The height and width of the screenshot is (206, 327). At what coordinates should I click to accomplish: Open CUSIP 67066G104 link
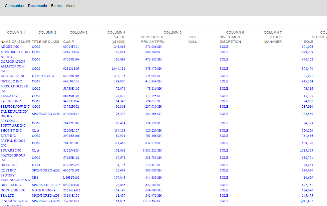tap(71, 59)
